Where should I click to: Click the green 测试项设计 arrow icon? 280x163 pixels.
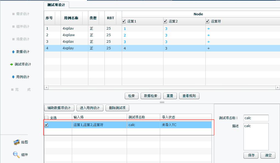11,64
